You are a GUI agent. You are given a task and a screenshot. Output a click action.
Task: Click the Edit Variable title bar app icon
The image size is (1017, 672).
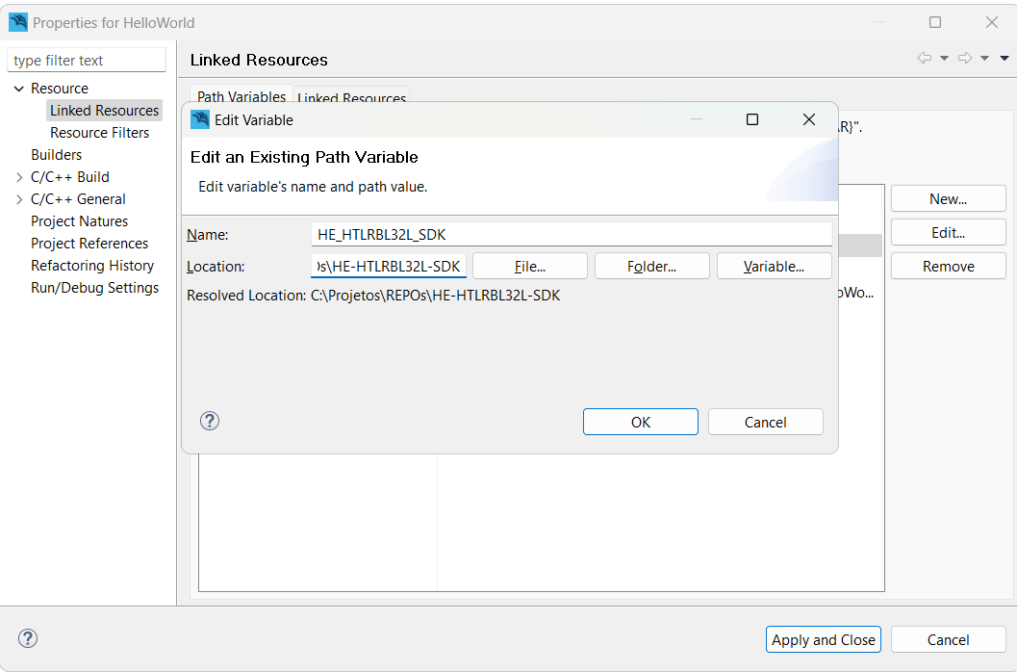(x=200, y=119)
